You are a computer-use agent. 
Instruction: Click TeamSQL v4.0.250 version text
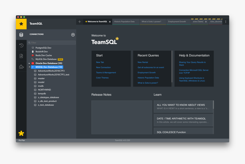click(x=122, y=140)
